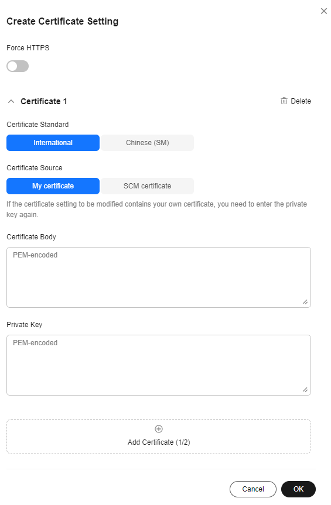Click the Delete text label
This screenshot has height=505, width=331.
(x=301, y=101)
